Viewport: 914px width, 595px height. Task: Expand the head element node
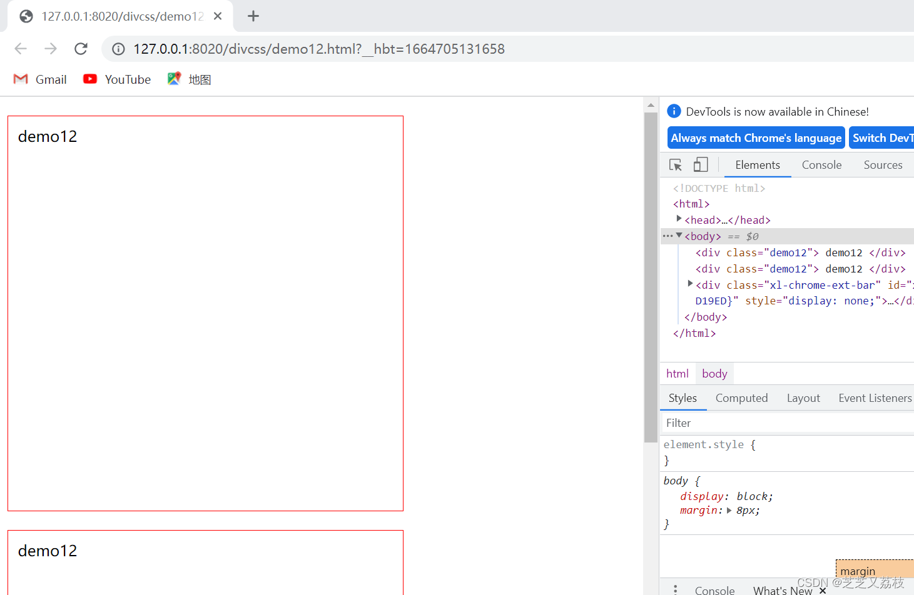tap(679, 219)
